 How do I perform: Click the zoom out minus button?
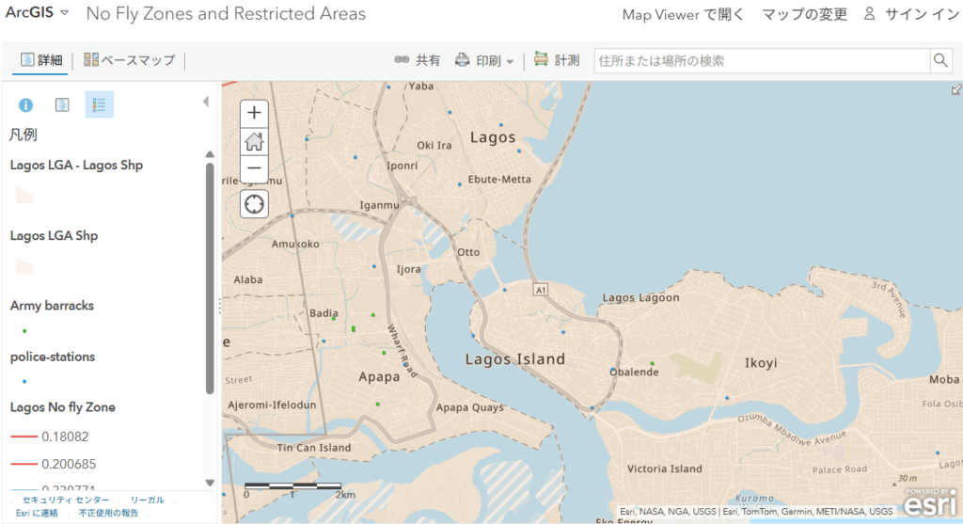[x=254, y=169]
